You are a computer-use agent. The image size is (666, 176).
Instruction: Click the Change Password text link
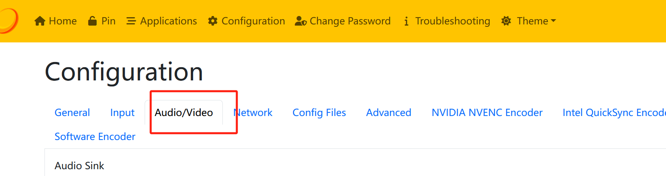click(x=350, y=21)
